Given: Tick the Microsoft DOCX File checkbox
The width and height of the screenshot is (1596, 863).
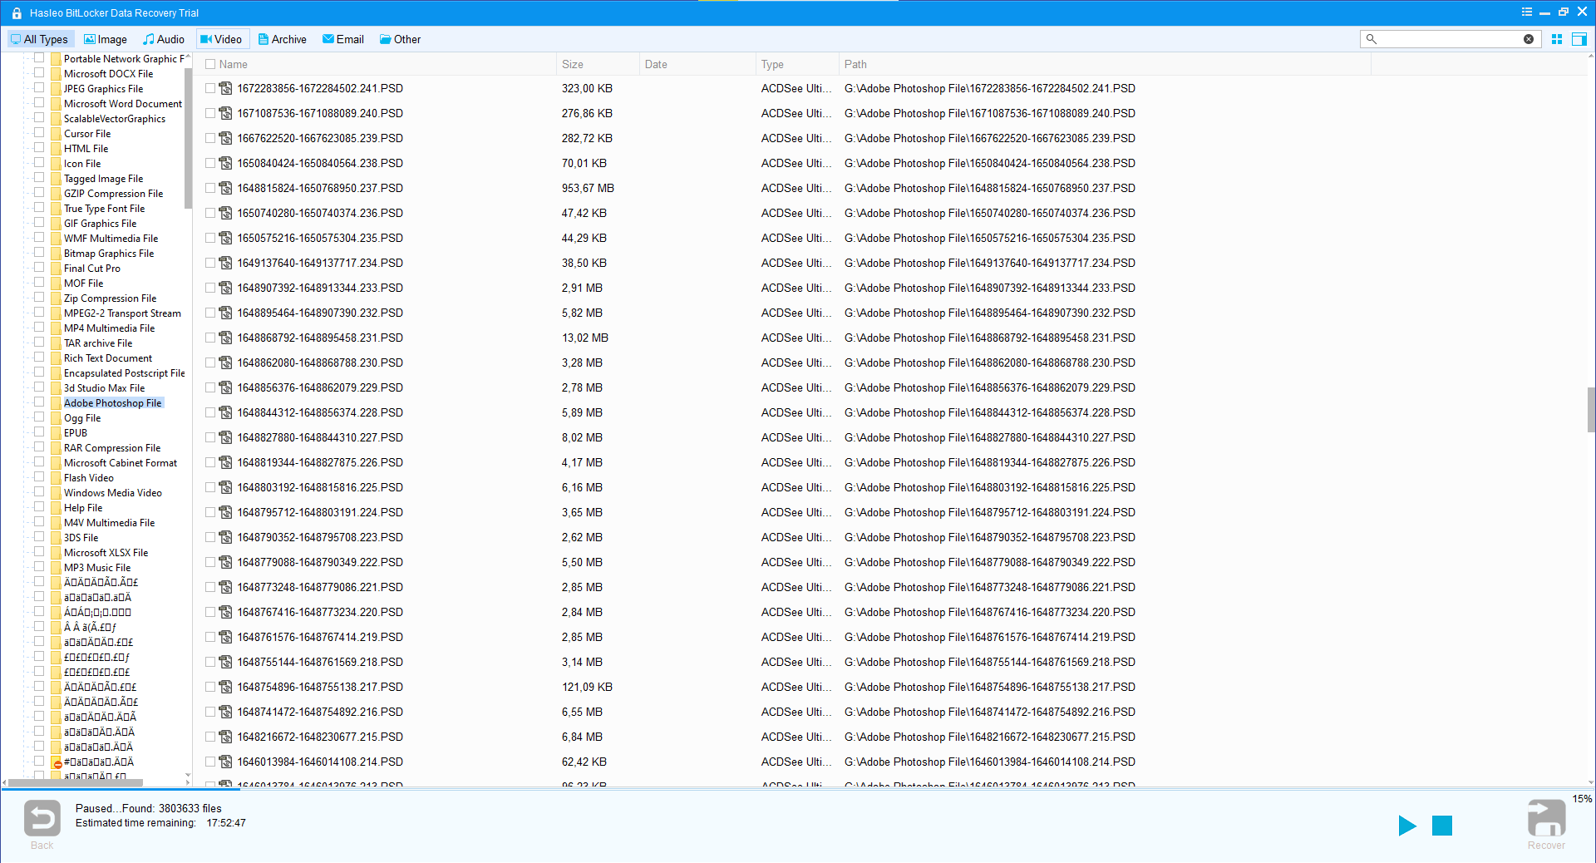Looking at the screenshot, I should [x=39, y=73].
